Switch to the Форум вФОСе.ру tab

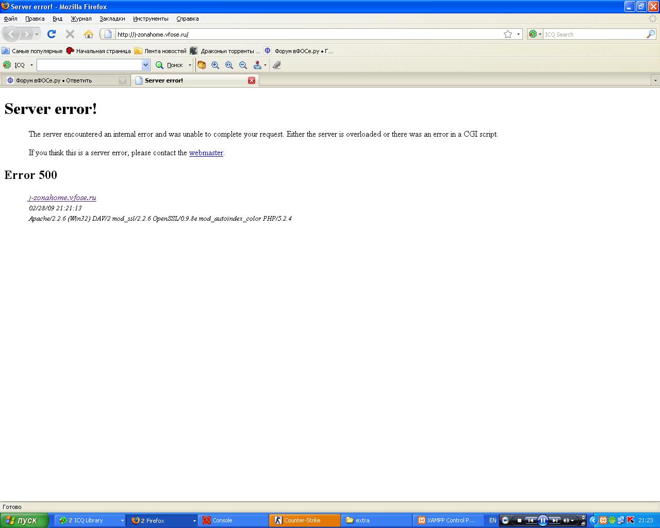62,80
